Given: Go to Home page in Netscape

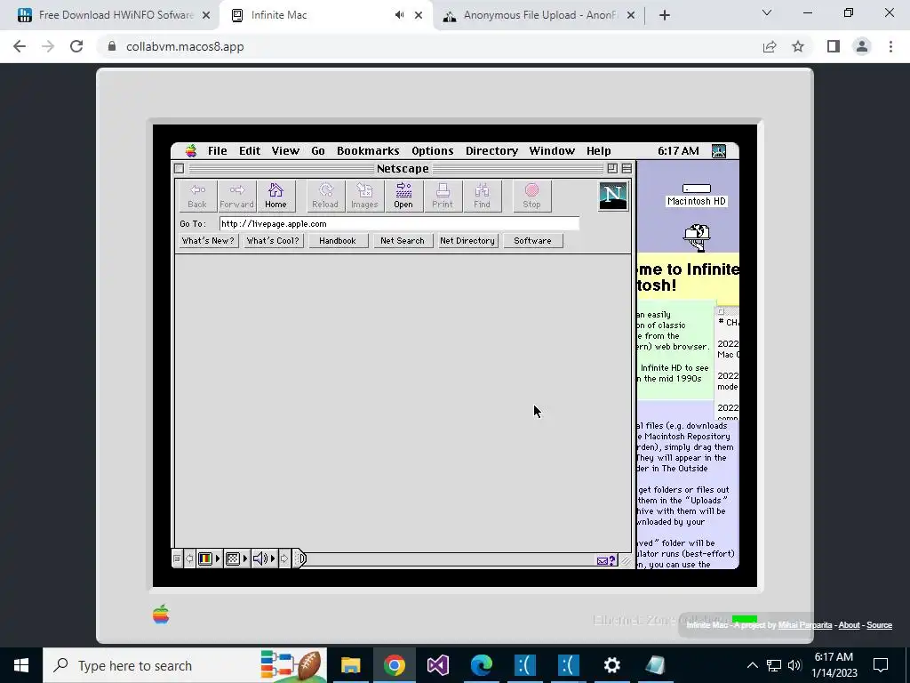Looking at the screenshot, I should [x=275, y=196].
